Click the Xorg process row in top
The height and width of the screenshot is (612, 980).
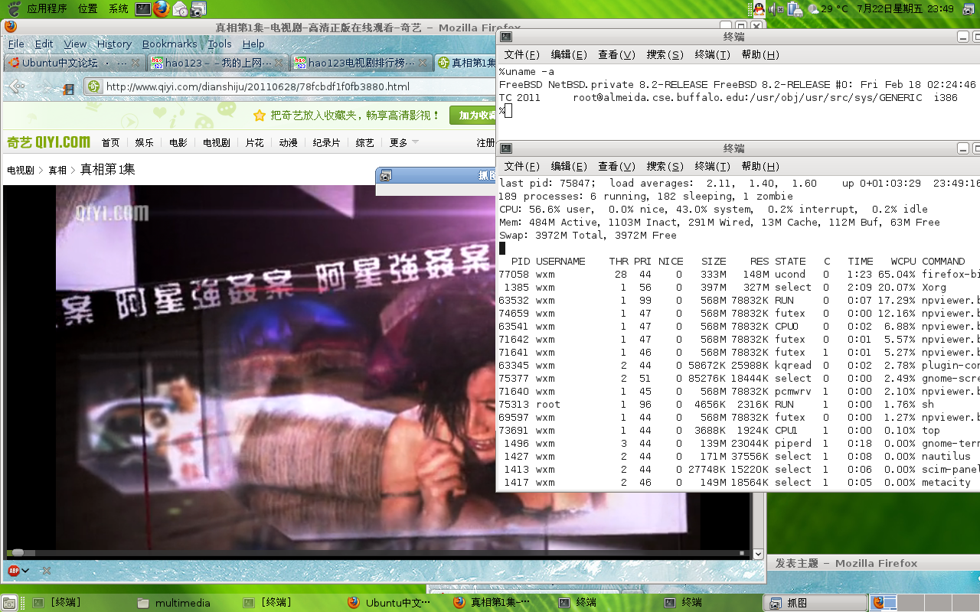(739, 287)
